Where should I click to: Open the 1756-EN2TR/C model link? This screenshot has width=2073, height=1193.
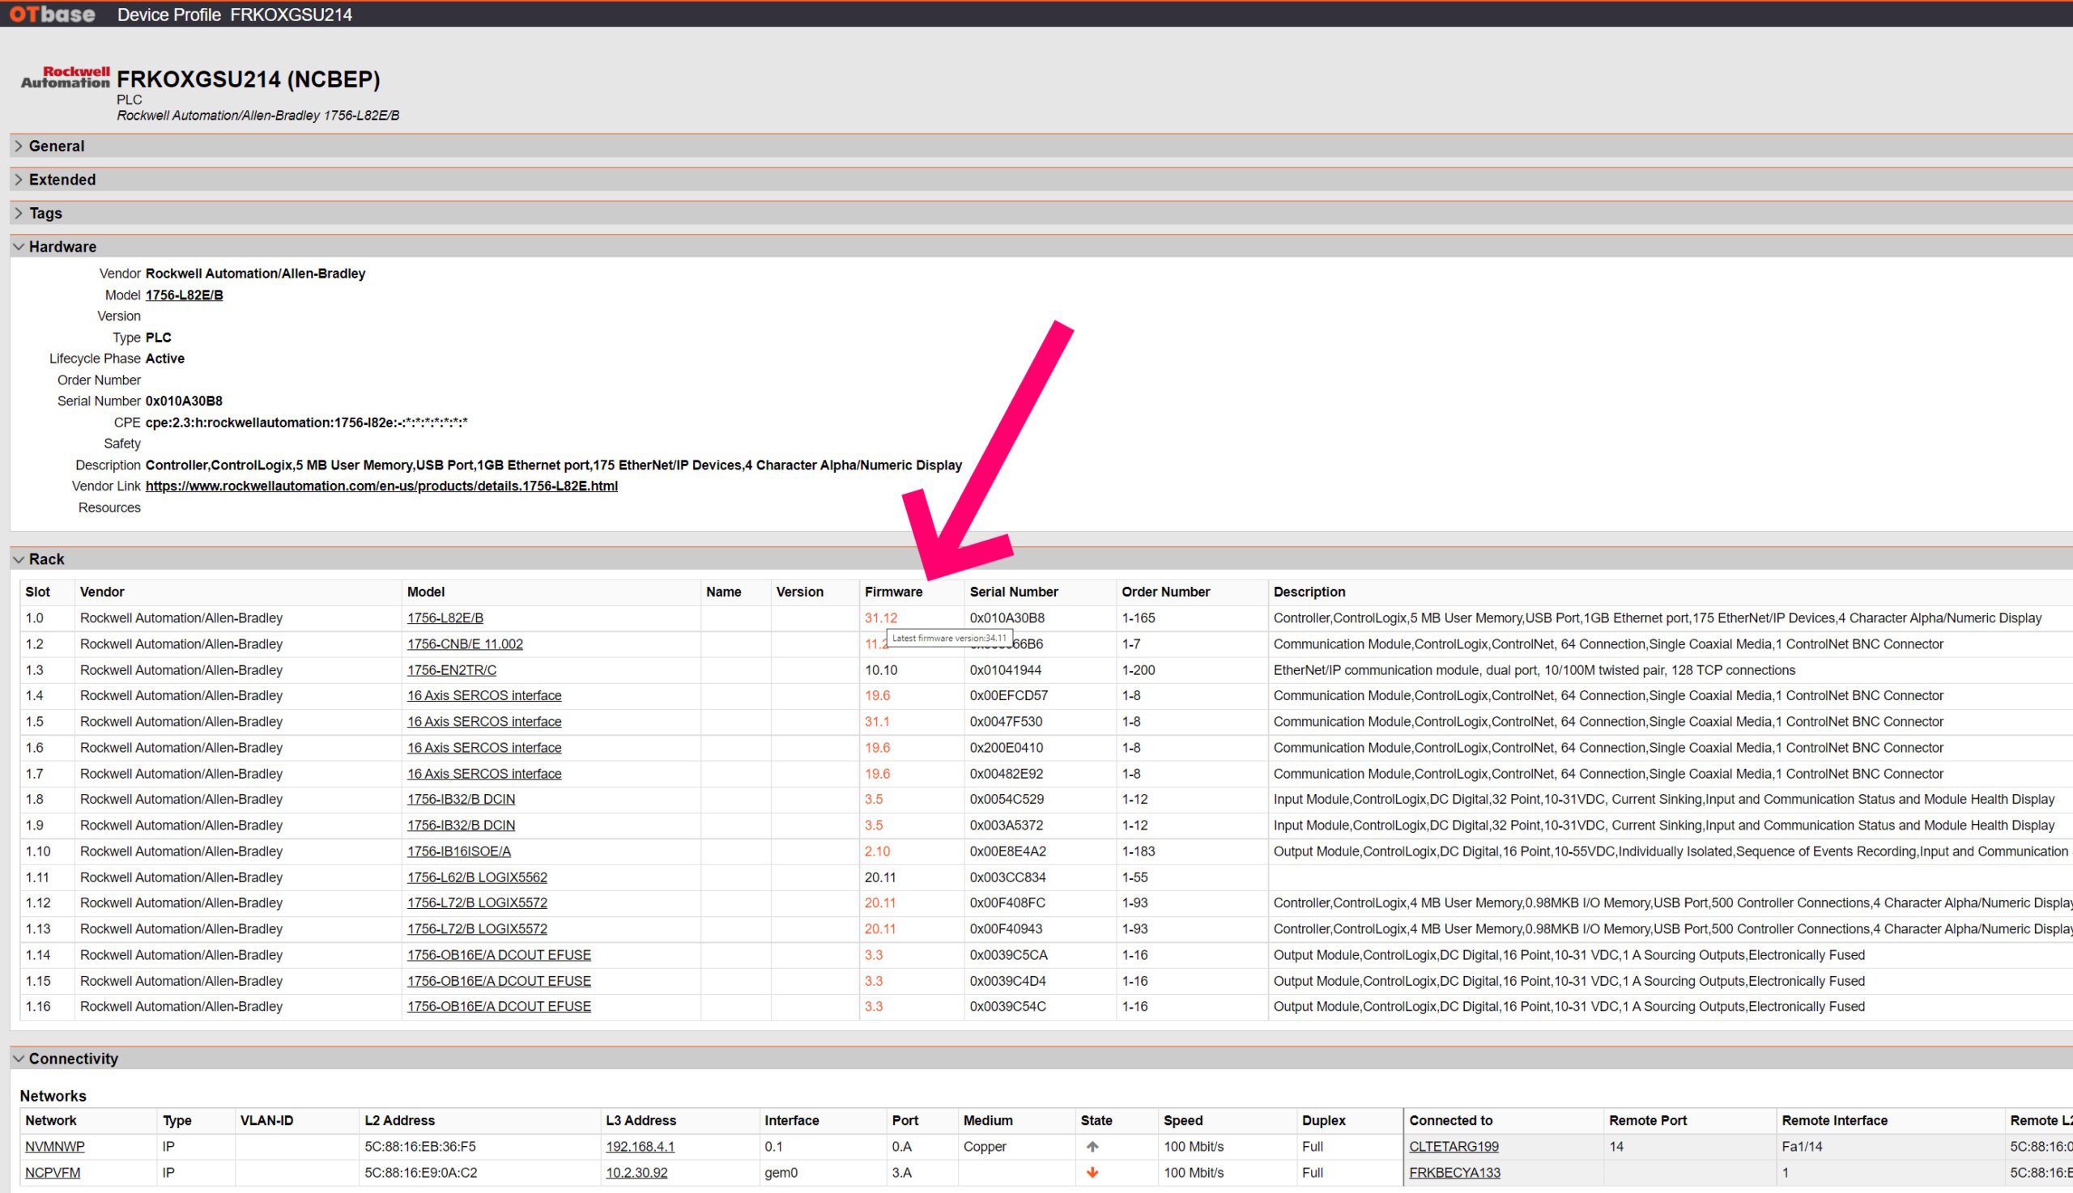coord(452,670)
